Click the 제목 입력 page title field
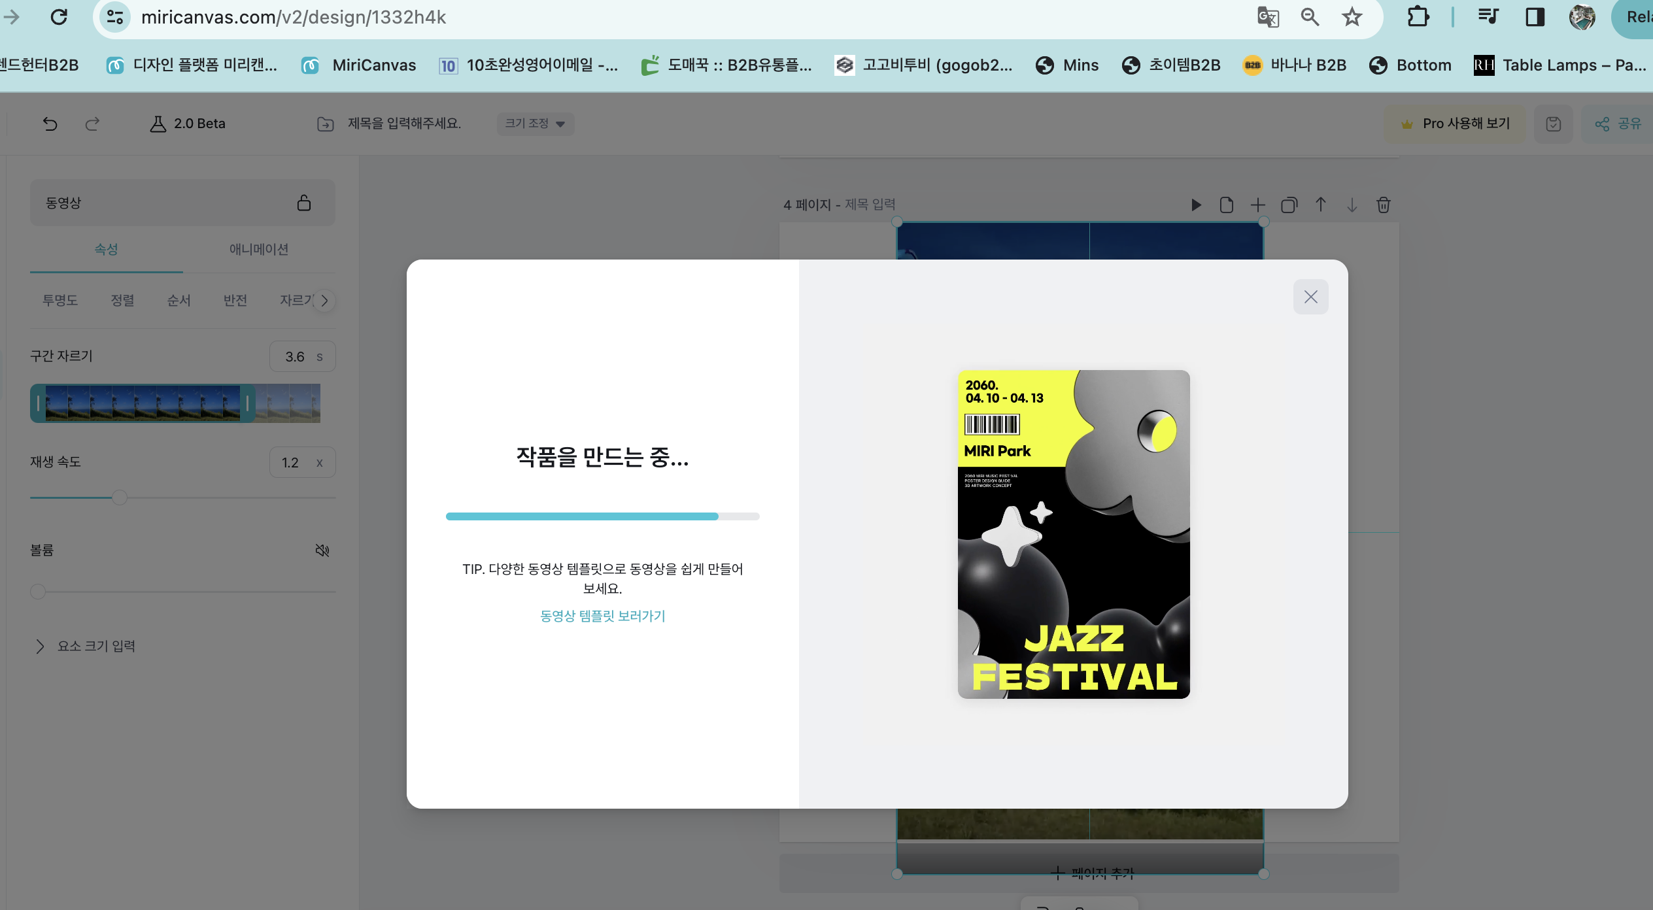The width and height of the screenshot is (1653, 910). (870, 205)
